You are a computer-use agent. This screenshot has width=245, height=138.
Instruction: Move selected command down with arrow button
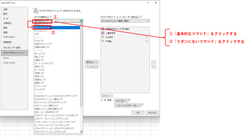click(x=154, y=67)
